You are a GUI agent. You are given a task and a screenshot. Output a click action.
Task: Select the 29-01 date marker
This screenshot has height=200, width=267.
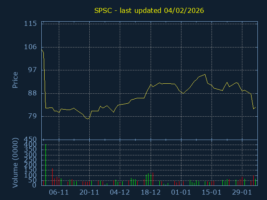pyautogui.click(x=242, y=192)
